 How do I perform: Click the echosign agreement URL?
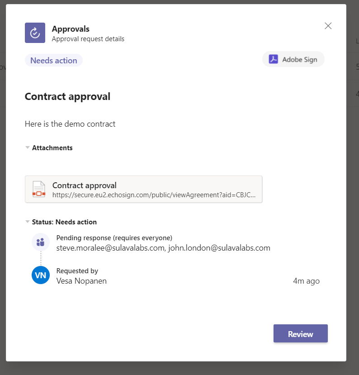click(154, 195)
